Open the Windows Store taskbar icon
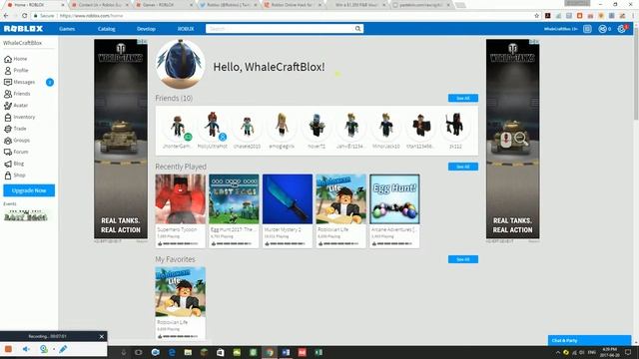This screenshot has height=359, width=639. point(221,352)
